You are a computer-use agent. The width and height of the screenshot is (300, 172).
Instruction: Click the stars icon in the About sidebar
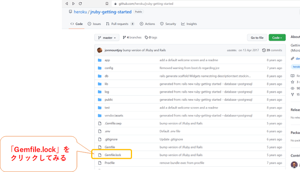coord(292,82)
